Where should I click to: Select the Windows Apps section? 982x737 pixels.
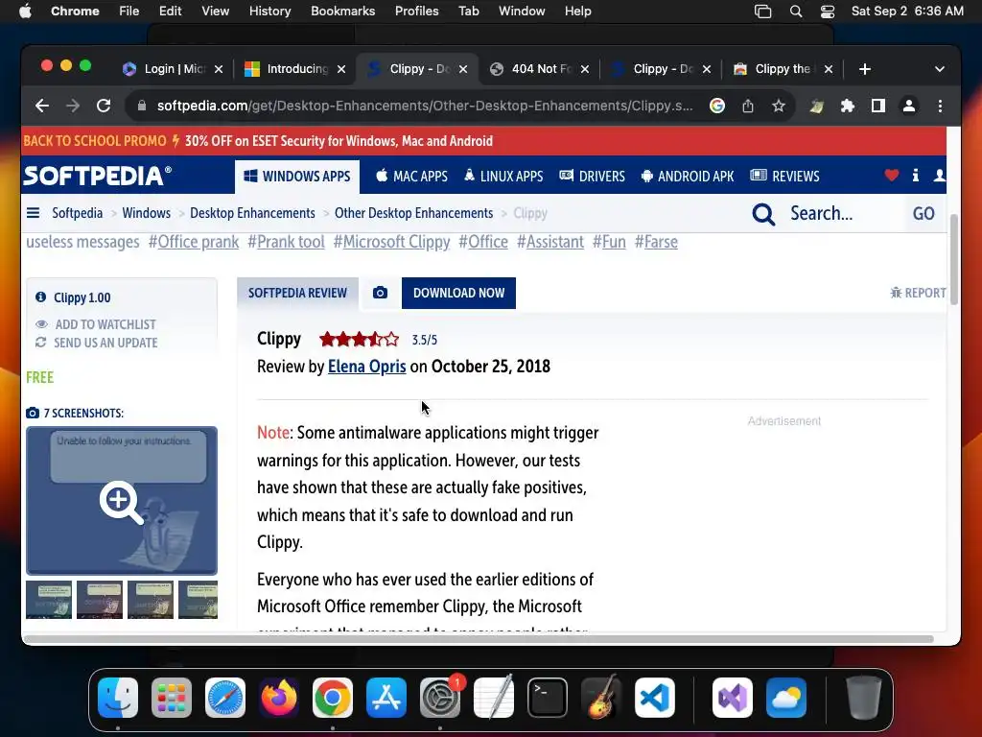coord(297,177)
